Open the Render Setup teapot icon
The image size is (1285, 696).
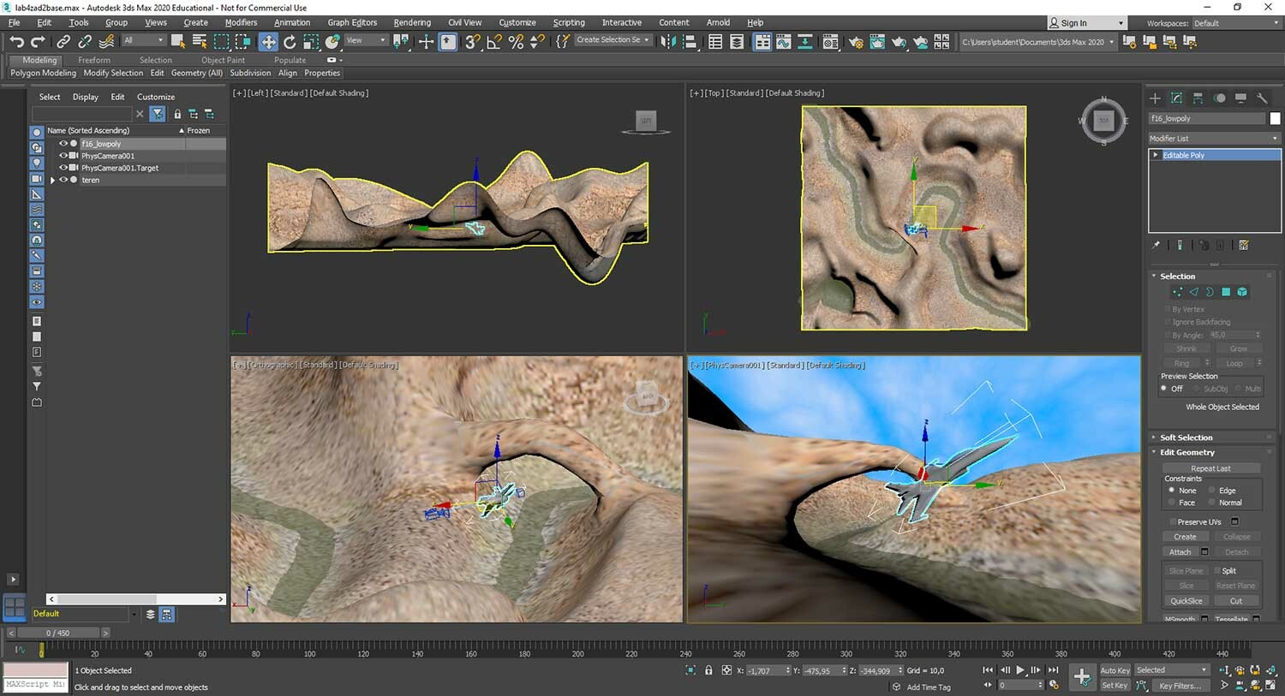pos(855,41)
